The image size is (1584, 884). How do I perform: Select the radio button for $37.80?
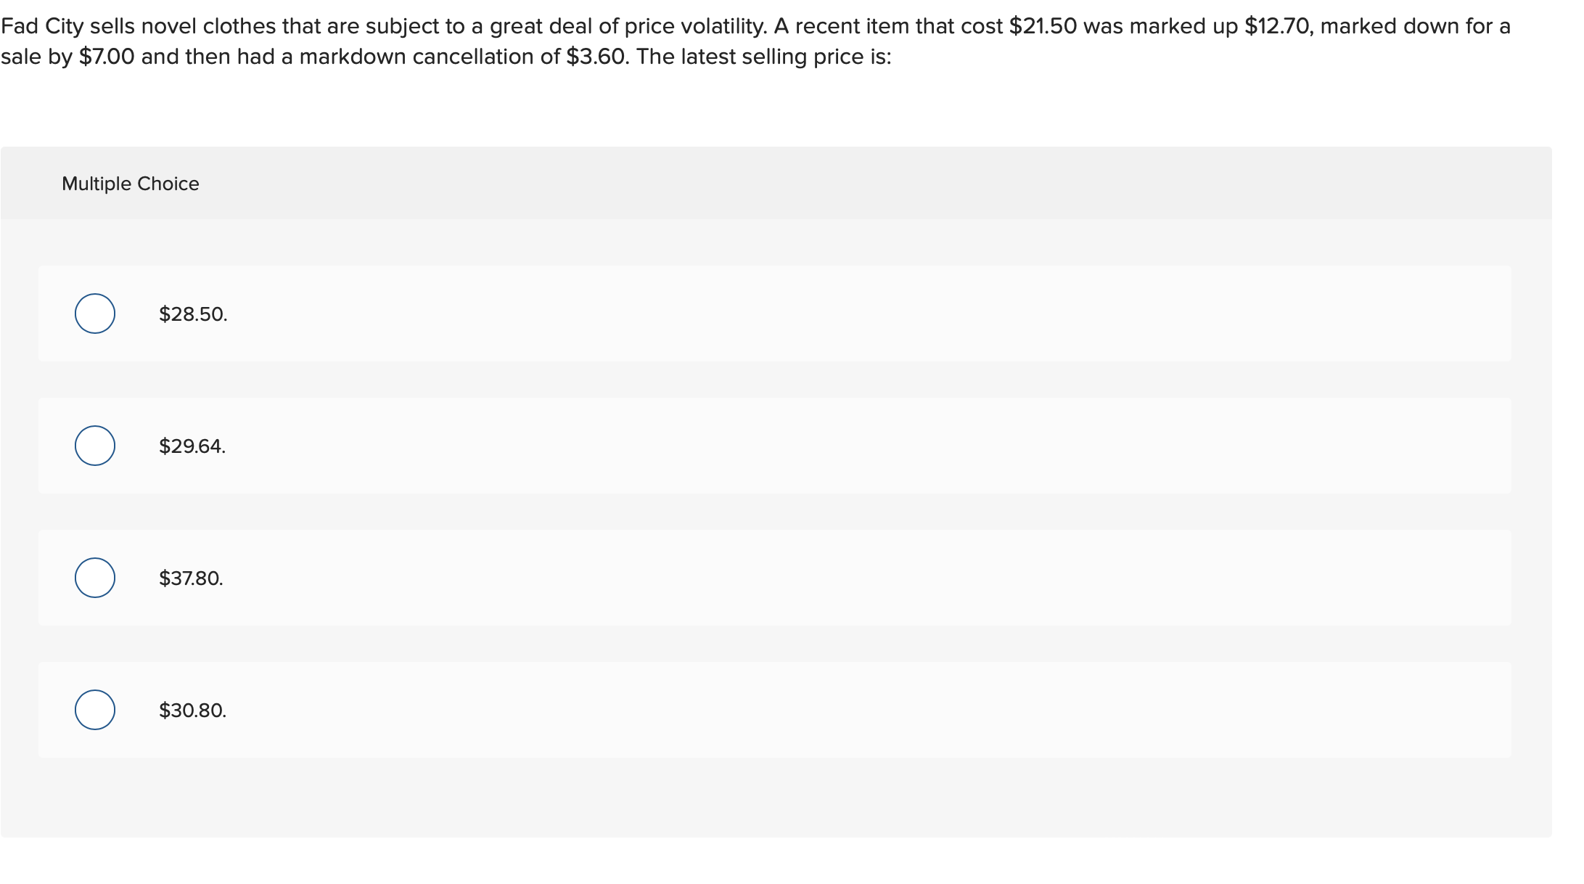pos(94,578)
